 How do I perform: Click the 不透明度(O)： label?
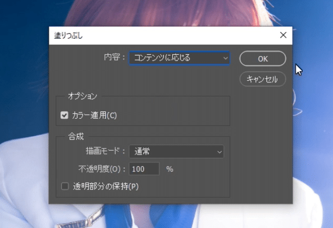click(x=102, y=169)
